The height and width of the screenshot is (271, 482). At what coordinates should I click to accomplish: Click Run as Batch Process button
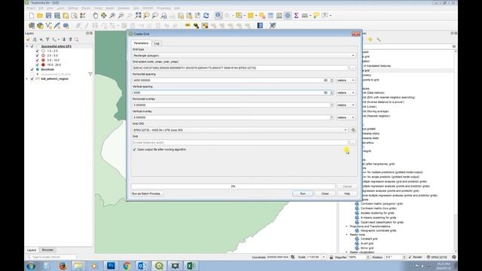tap(147, 194)
